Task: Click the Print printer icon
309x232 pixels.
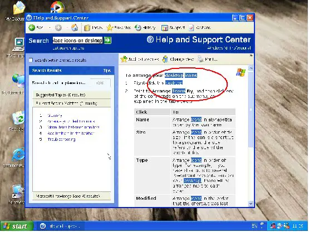Action: 200,59
